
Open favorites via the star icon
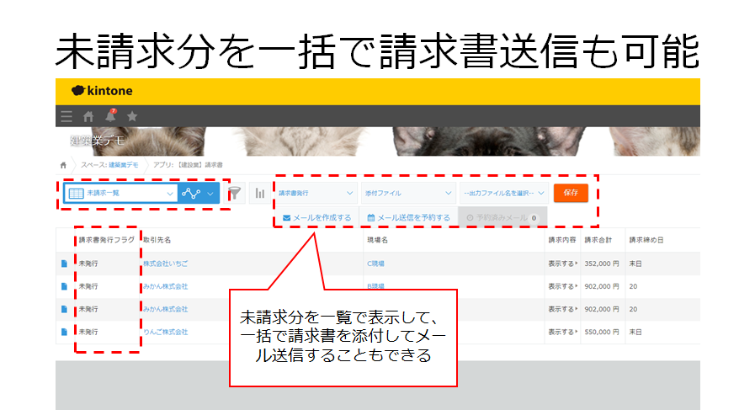[x=132, y=115]
